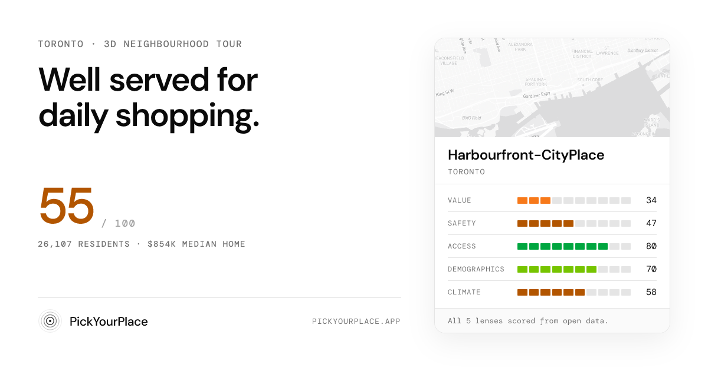The image size is (708, 371).
Task: Click the Toronto 3D Neighbourhood Tour label
Action: click(x=140, y=44)
